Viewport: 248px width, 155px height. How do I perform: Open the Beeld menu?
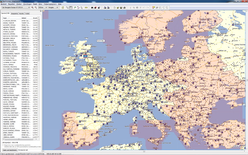(x=35, y=4)
